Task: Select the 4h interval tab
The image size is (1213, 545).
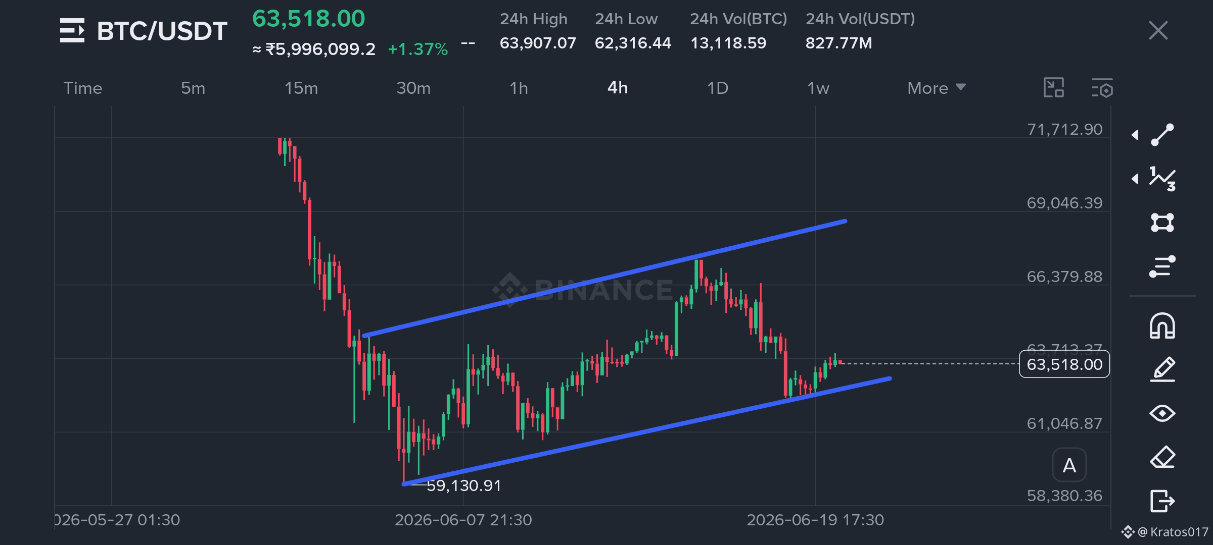Action: tap(618, 88)
